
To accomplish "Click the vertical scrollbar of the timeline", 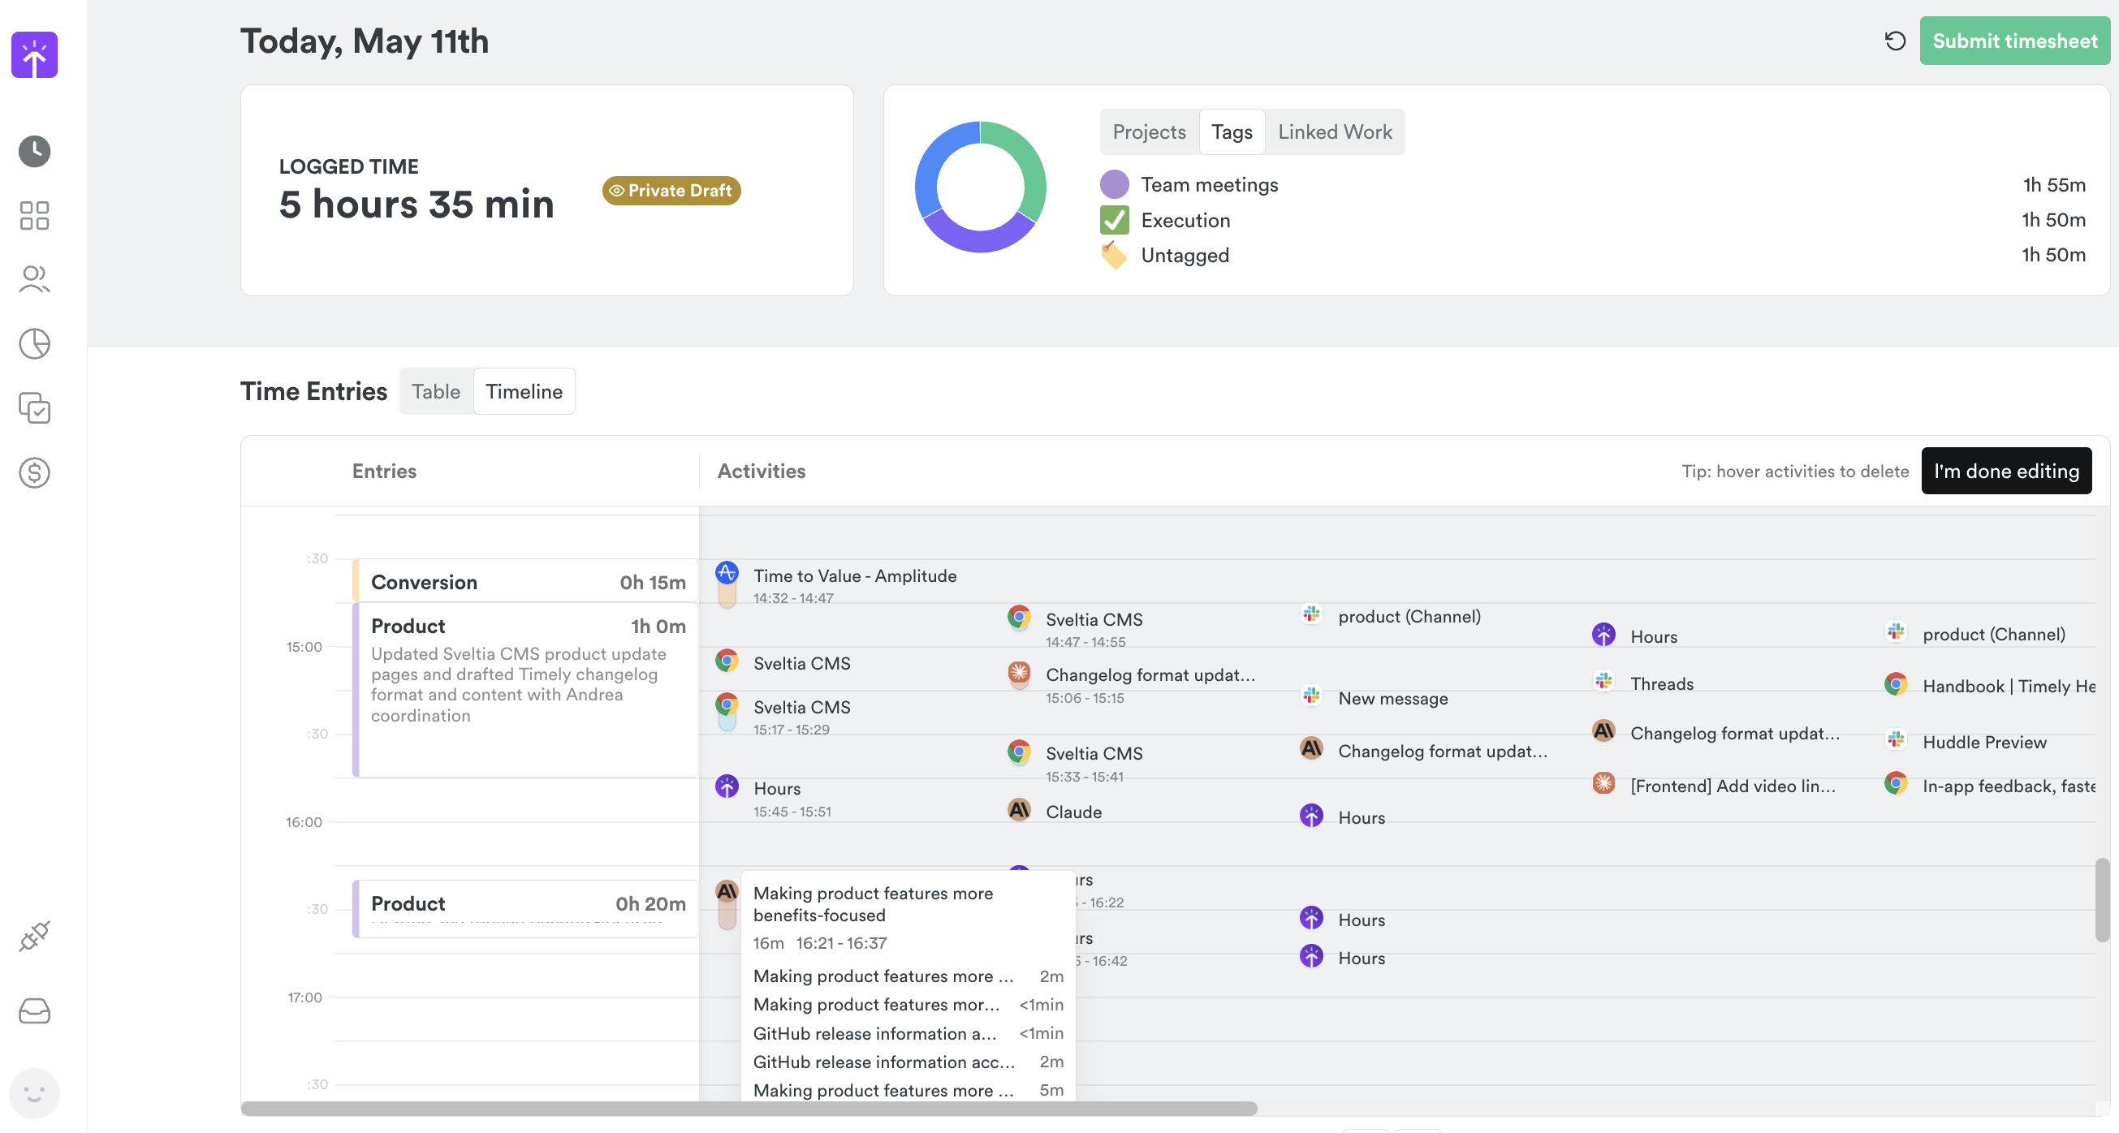I will coord(2102,898).
